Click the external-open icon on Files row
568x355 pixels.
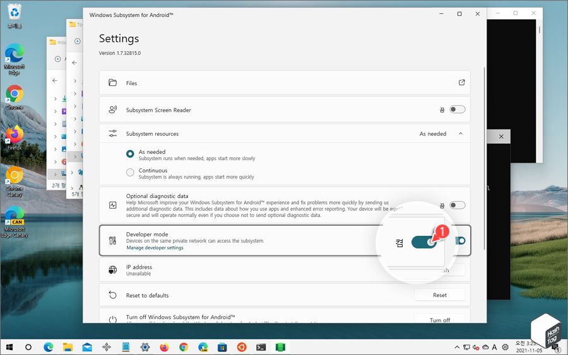[x=461, y=83]
